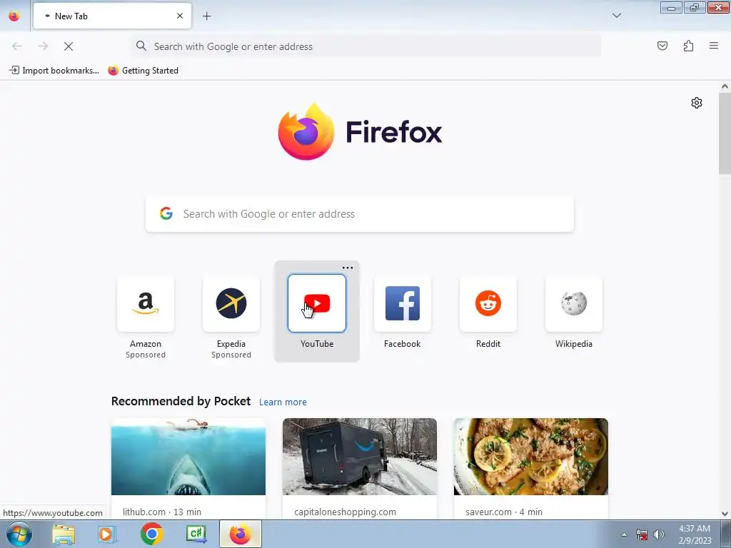Click the vertical scrollbar thumb
The height and width of the screenshot is (548, 731).
[x=725, y=133]
